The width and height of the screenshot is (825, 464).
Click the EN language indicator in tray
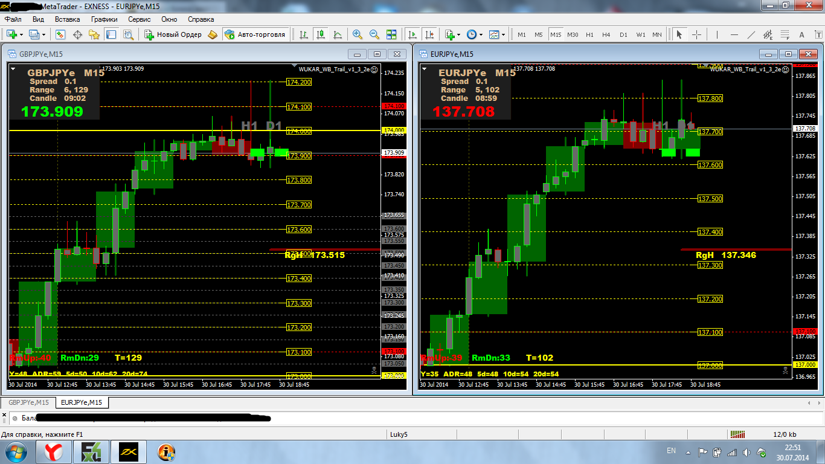click(x=671, y=451)
